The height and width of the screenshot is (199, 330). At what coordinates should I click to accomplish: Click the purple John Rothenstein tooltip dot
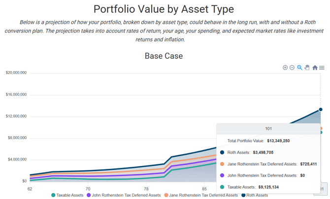coord(222,175)
